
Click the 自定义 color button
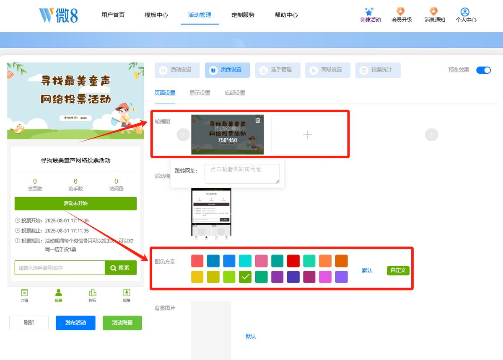coord(398,270)
